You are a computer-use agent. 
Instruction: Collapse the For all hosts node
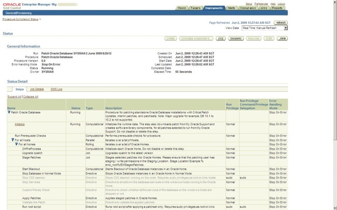(12, 140)
